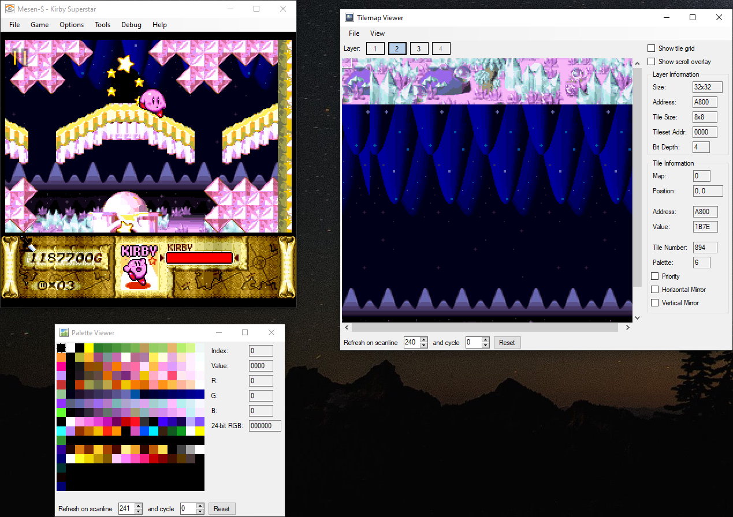Increase Tilemap Viewer scanline value with up arrow
The width and height of the screenshot is (733, 517).
pyautogui.click(x=424, y=340)
